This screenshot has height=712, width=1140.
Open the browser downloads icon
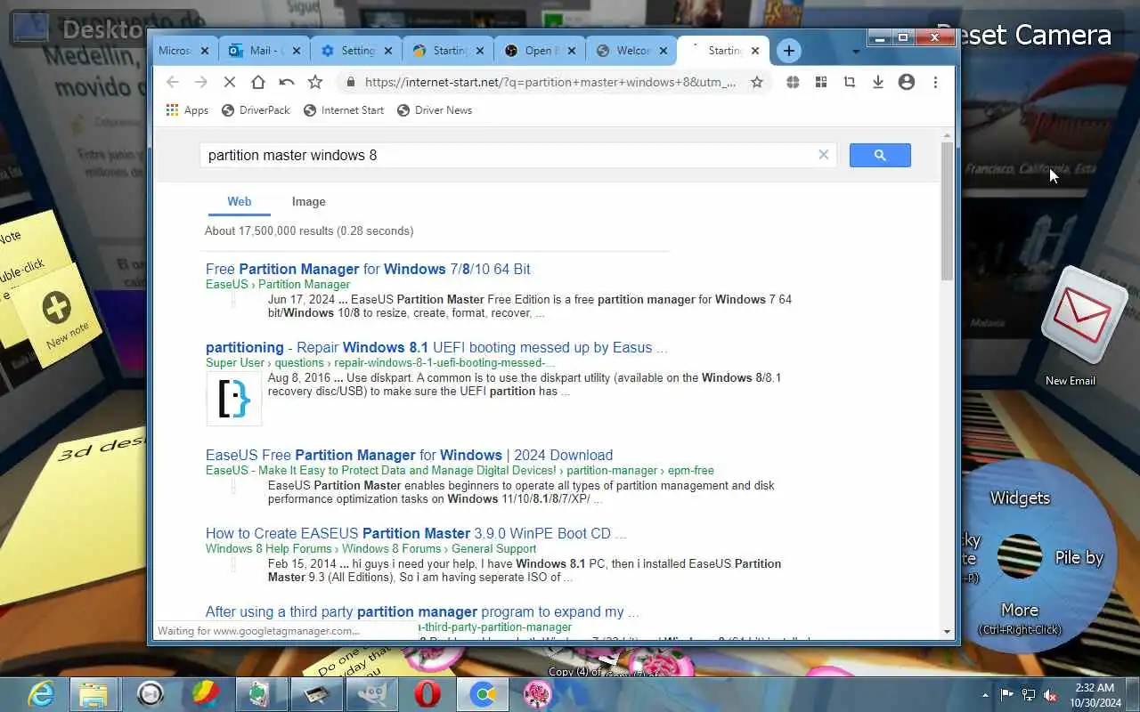[878, 82]
